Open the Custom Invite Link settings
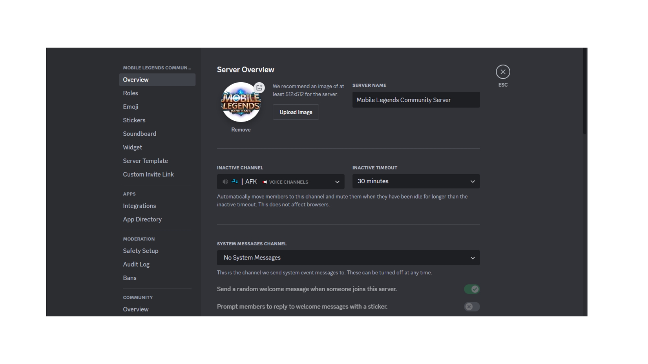The width and height of the screenshot is (648, 364). [148, 175]
